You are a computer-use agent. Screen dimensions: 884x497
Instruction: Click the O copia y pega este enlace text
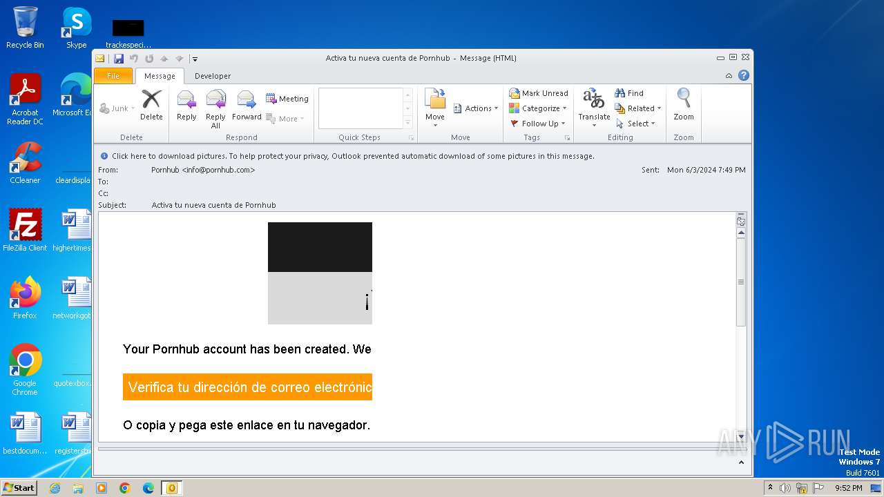(247, 425)
